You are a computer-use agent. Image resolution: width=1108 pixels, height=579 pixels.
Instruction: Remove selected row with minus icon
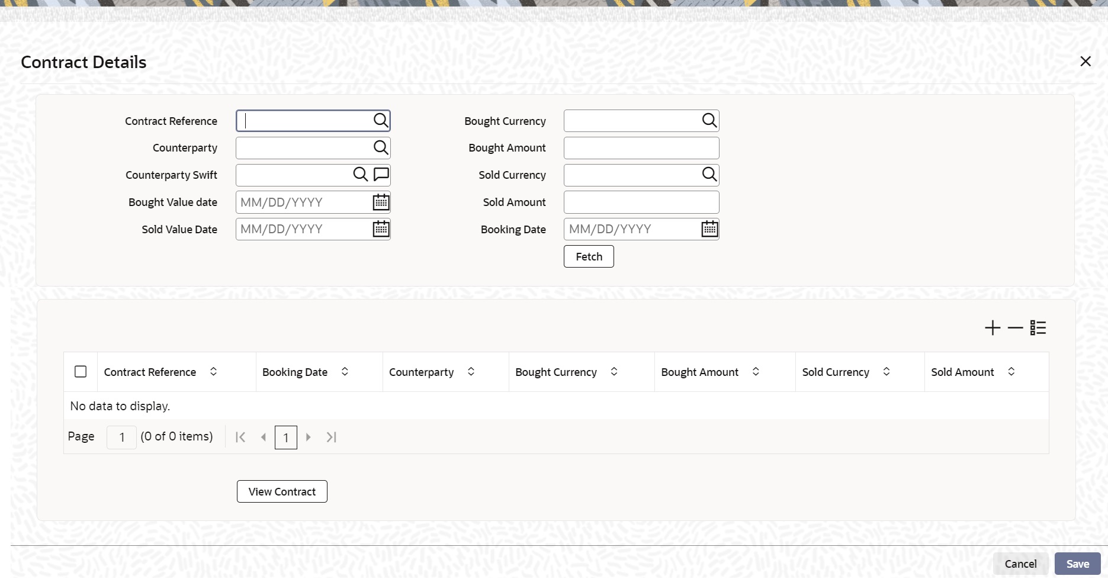1015,328
